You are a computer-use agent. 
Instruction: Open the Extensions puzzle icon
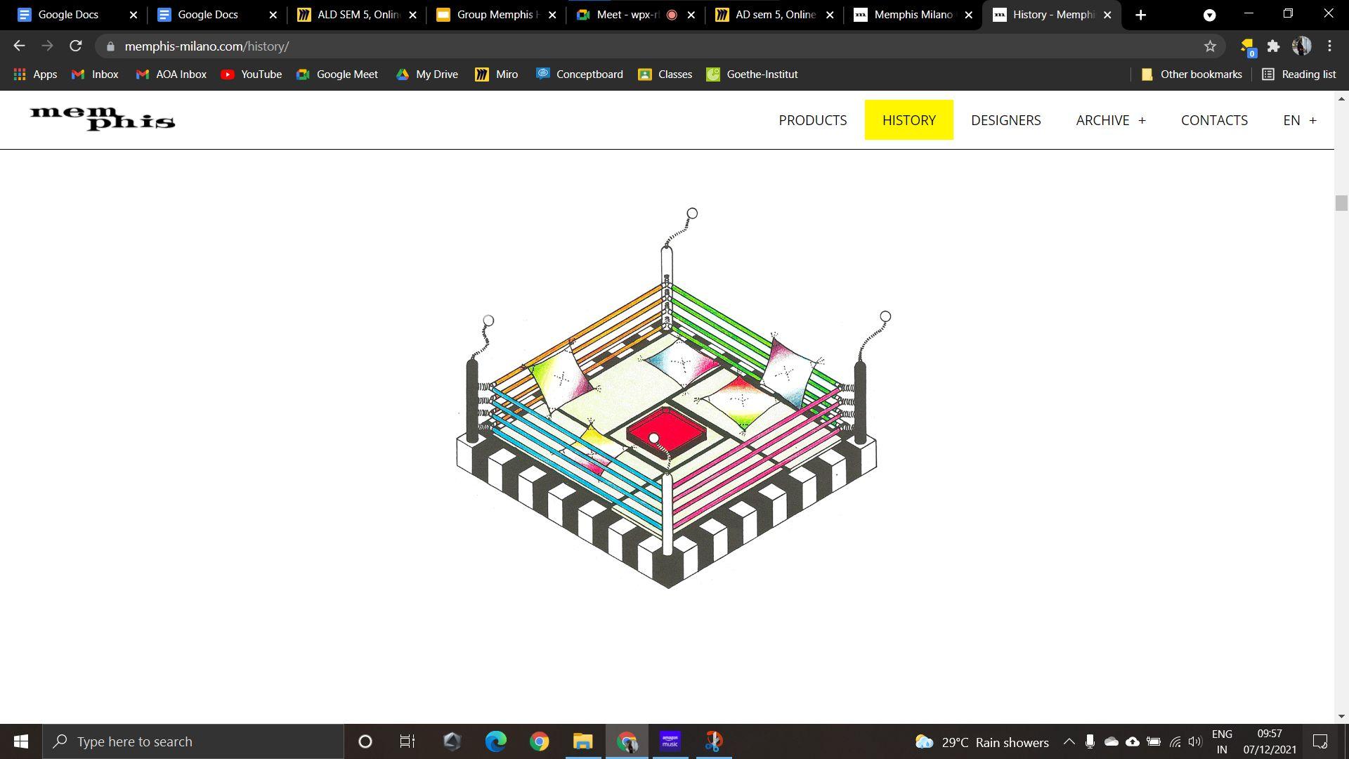click(x=1273, y=46)
